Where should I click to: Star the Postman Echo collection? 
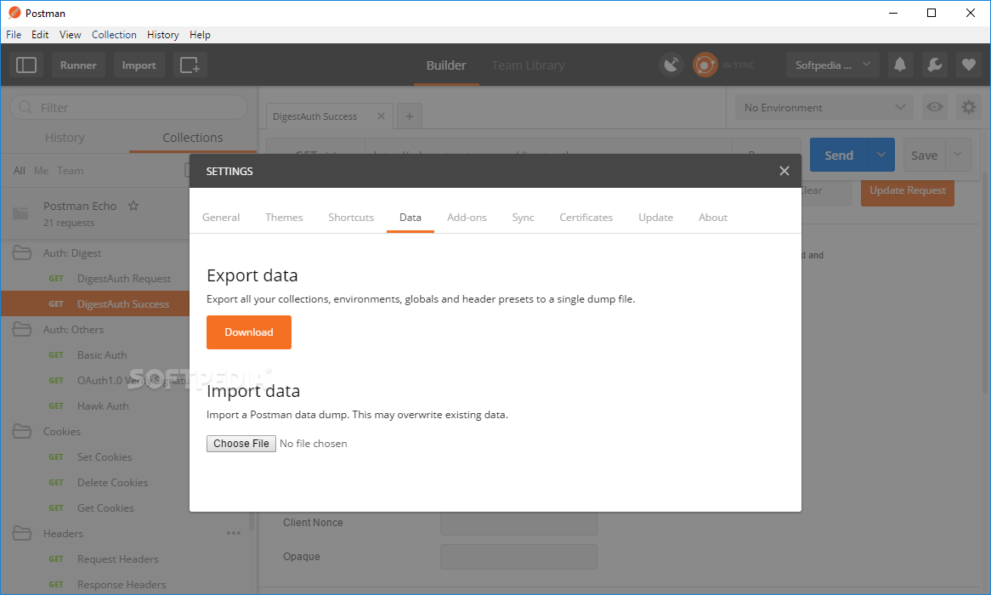[x=133, y=206]
